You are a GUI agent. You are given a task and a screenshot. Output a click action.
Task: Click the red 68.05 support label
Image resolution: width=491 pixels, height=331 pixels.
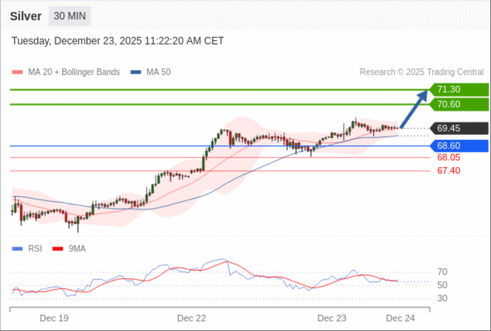[448, 157]
